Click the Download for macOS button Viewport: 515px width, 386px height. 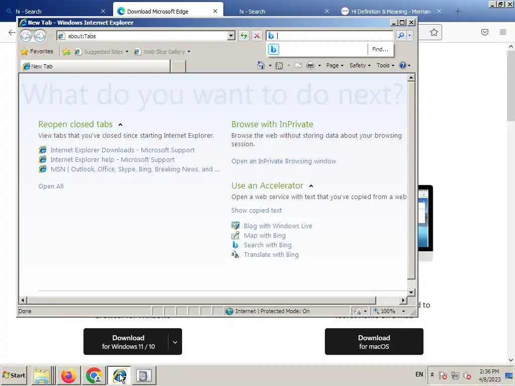coord(374,342)
